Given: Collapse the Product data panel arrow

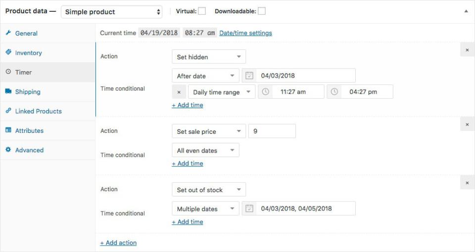Looking at the screenshot, I should point(466,11).
